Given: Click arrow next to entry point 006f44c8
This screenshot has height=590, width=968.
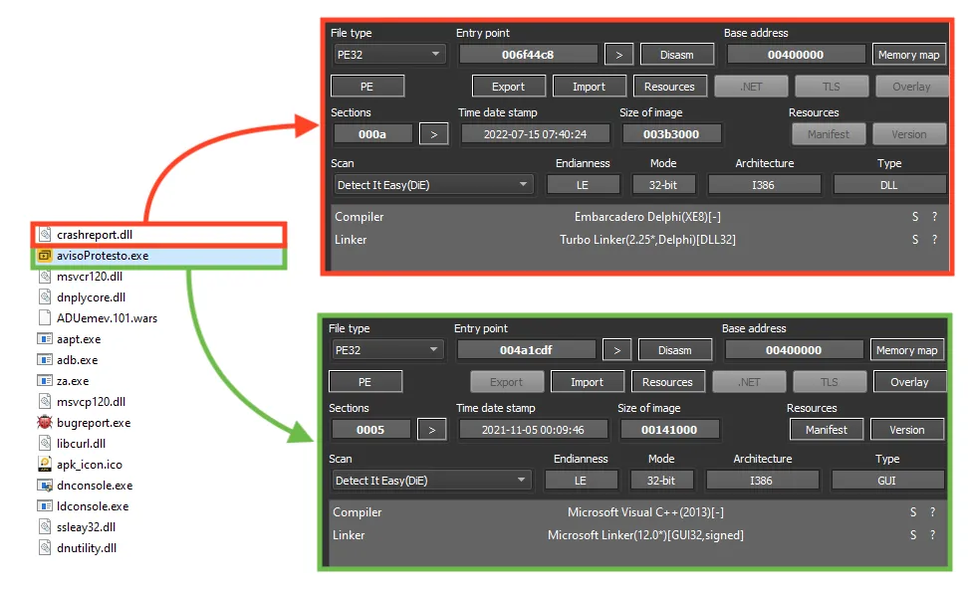Looking at the screenshot, I should 618,55.
